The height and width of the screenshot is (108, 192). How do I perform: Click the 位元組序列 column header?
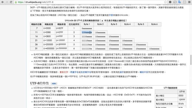74,24
